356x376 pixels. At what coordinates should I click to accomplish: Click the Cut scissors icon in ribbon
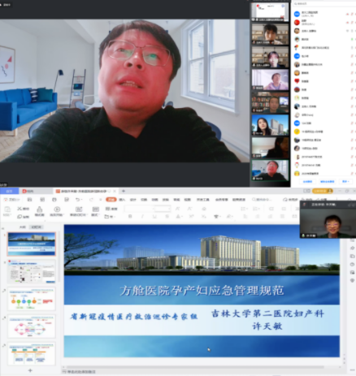point(20,209)
